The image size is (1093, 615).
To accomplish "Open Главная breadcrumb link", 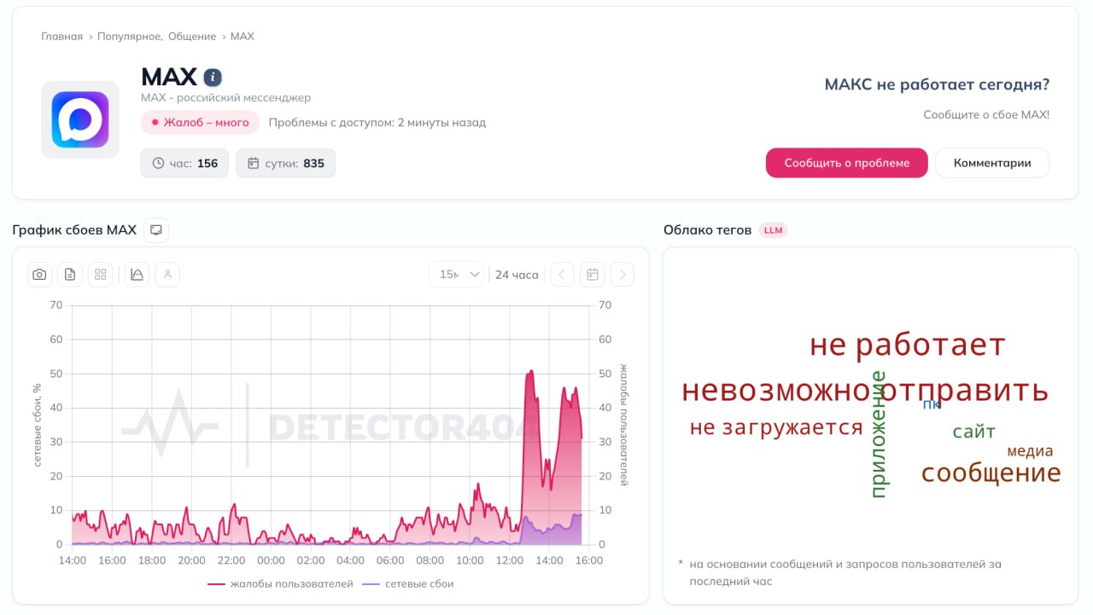I will click(x=61, y=37).
